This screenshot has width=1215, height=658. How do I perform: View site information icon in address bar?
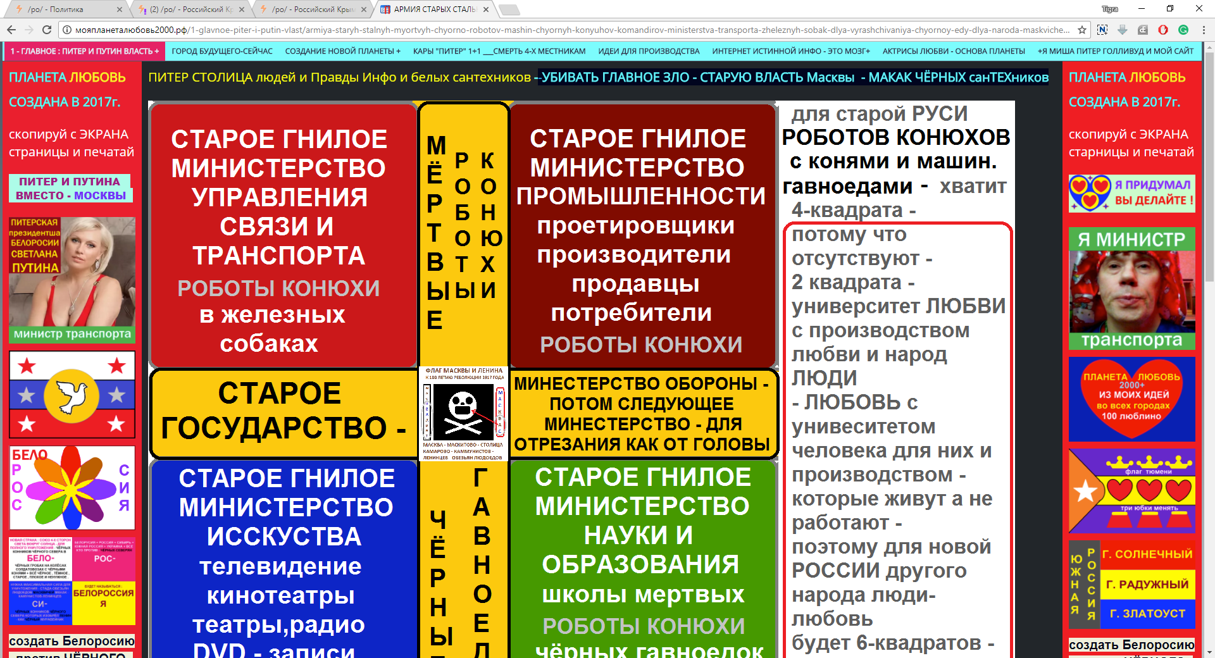67,30
